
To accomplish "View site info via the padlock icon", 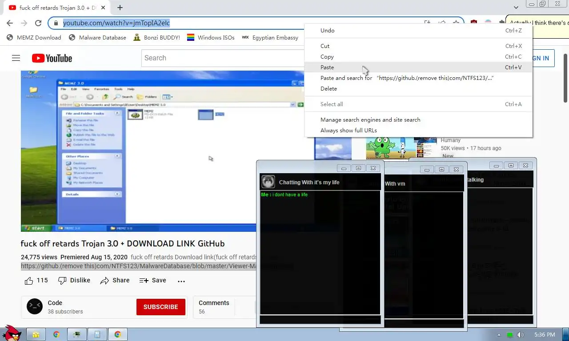I will pos(56,23).
